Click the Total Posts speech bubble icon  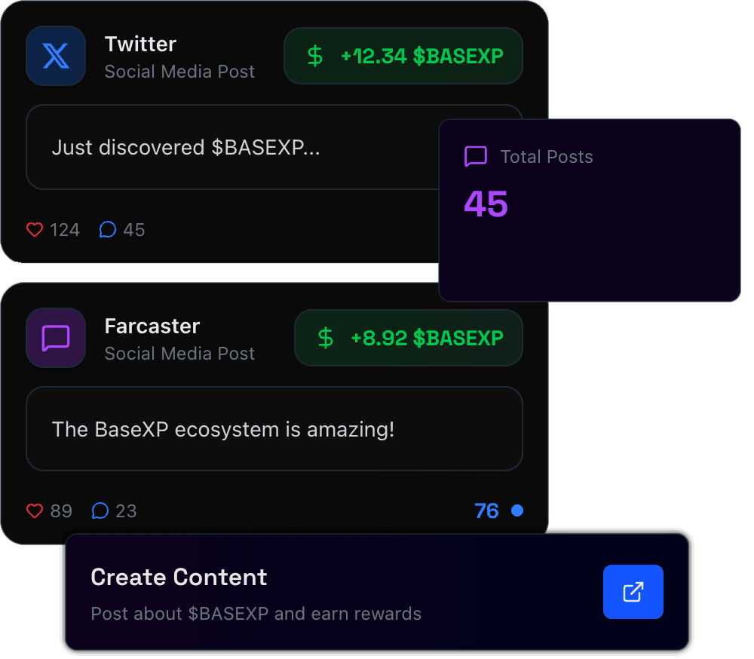(x=476, y=157)
